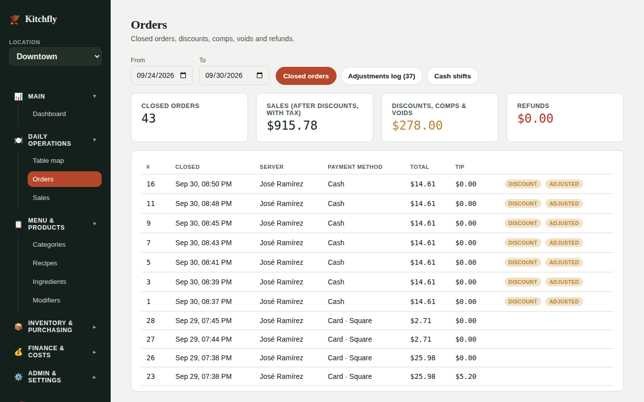Click the Inventory & Purchasing box icon
Image resolution: width=644 pixels, height=402 pixels.
point(19,327)
